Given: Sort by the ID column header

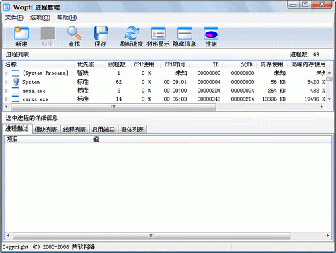Looking at the screenshot, I should pos(206,64).
